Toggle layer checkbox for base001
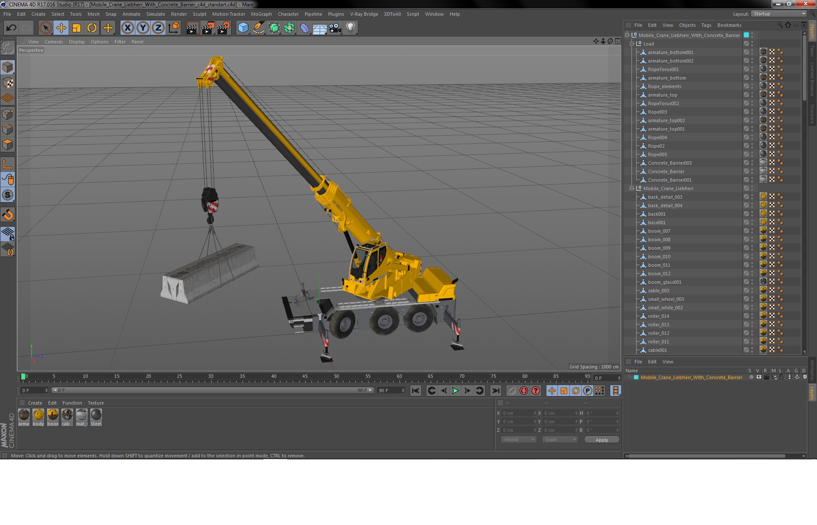Image resolution: width=817 pixels, height=525 pixels. (x=746, y=223)
